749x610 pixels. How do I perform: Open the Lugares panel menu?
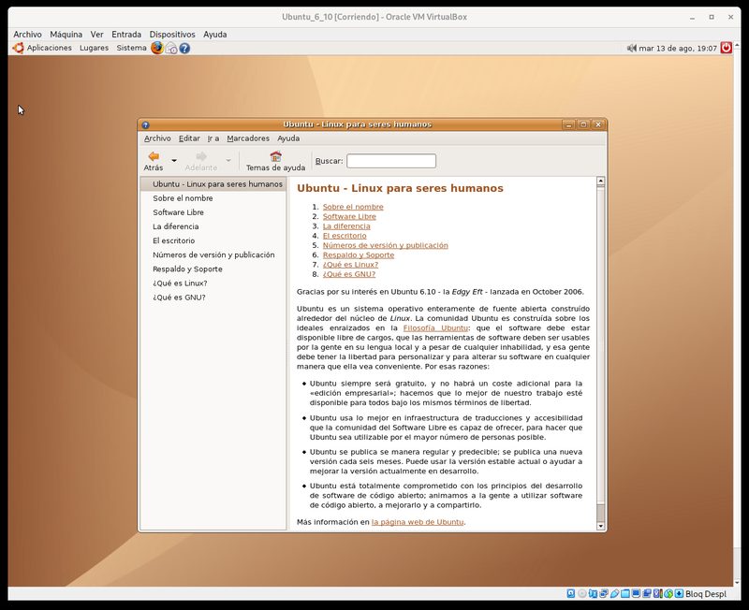pos(95,48)
